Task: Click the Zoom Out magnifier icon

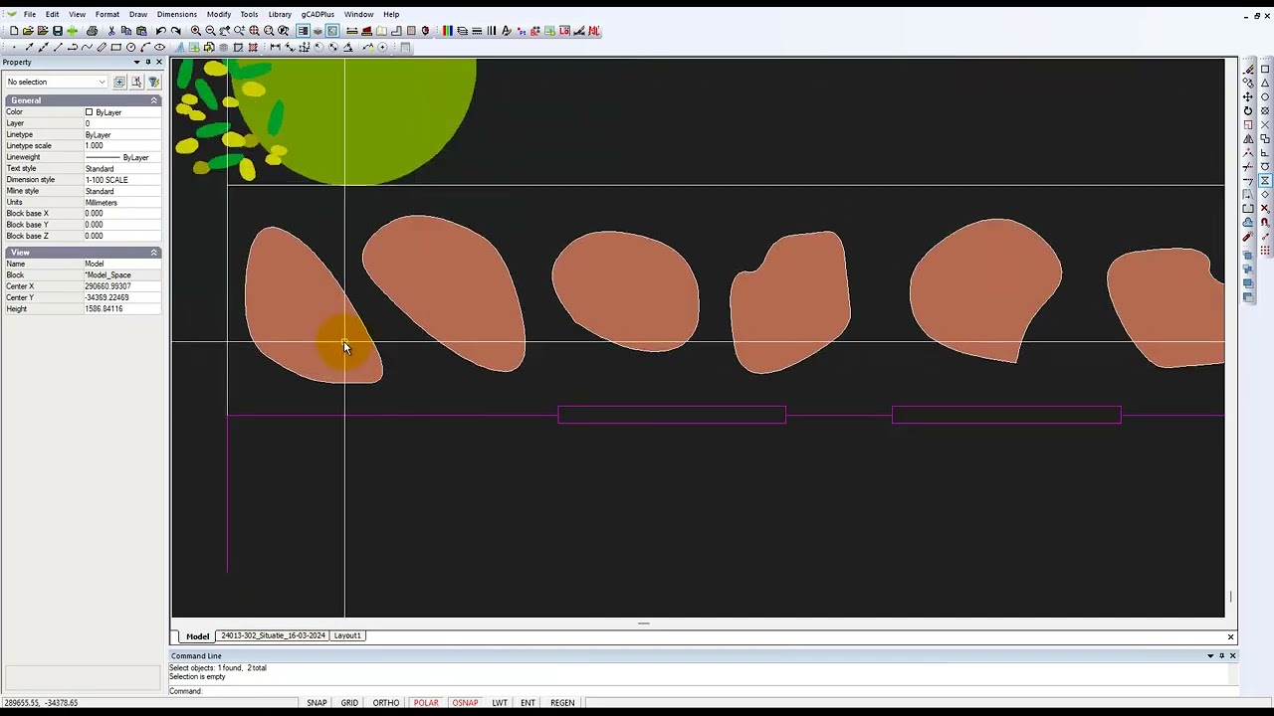Action: pyautogui.click(x=210, y=31)
